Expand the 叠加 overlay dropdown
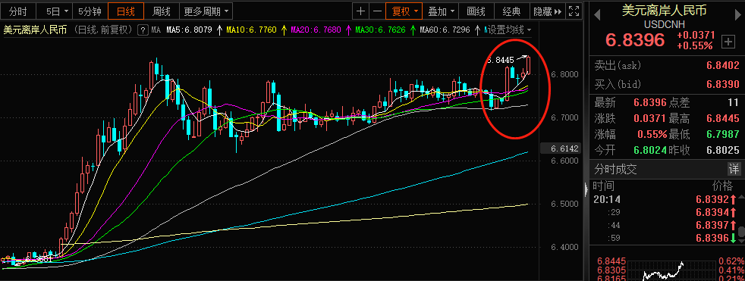Viewport: 745px width, 281px height. (x=442, y=11)
